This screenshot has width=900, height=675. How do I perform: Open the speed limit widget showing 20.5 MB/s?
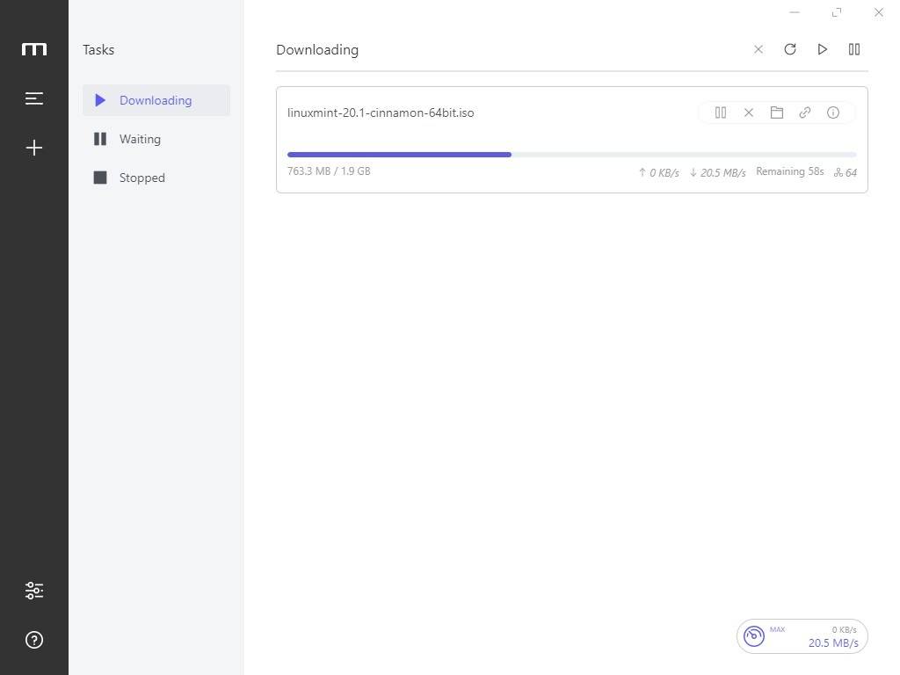tap(802, 635)
